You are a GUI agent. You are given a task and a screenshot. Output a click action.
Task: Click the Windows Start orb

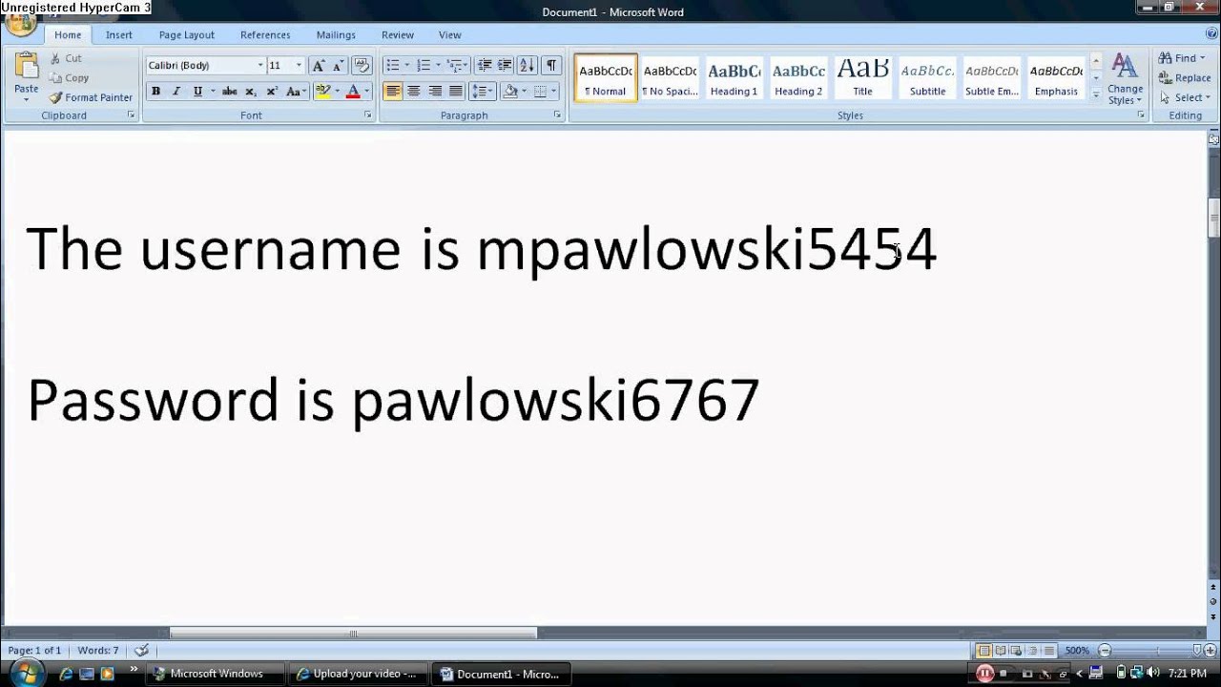[x=26, y=672]
